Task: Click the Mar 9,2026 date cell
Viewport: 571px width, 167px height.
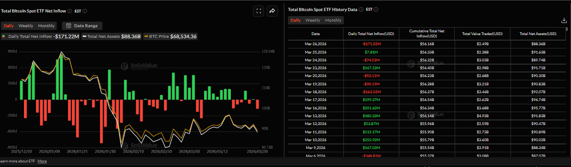Action: (315, 148)
